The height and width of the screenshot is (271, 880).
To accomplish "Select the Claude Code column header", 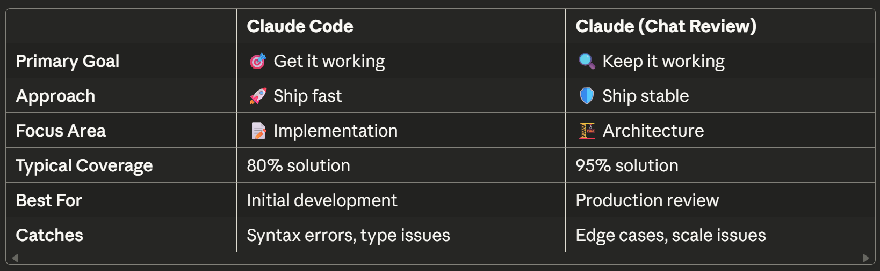I will pos(300,26).
